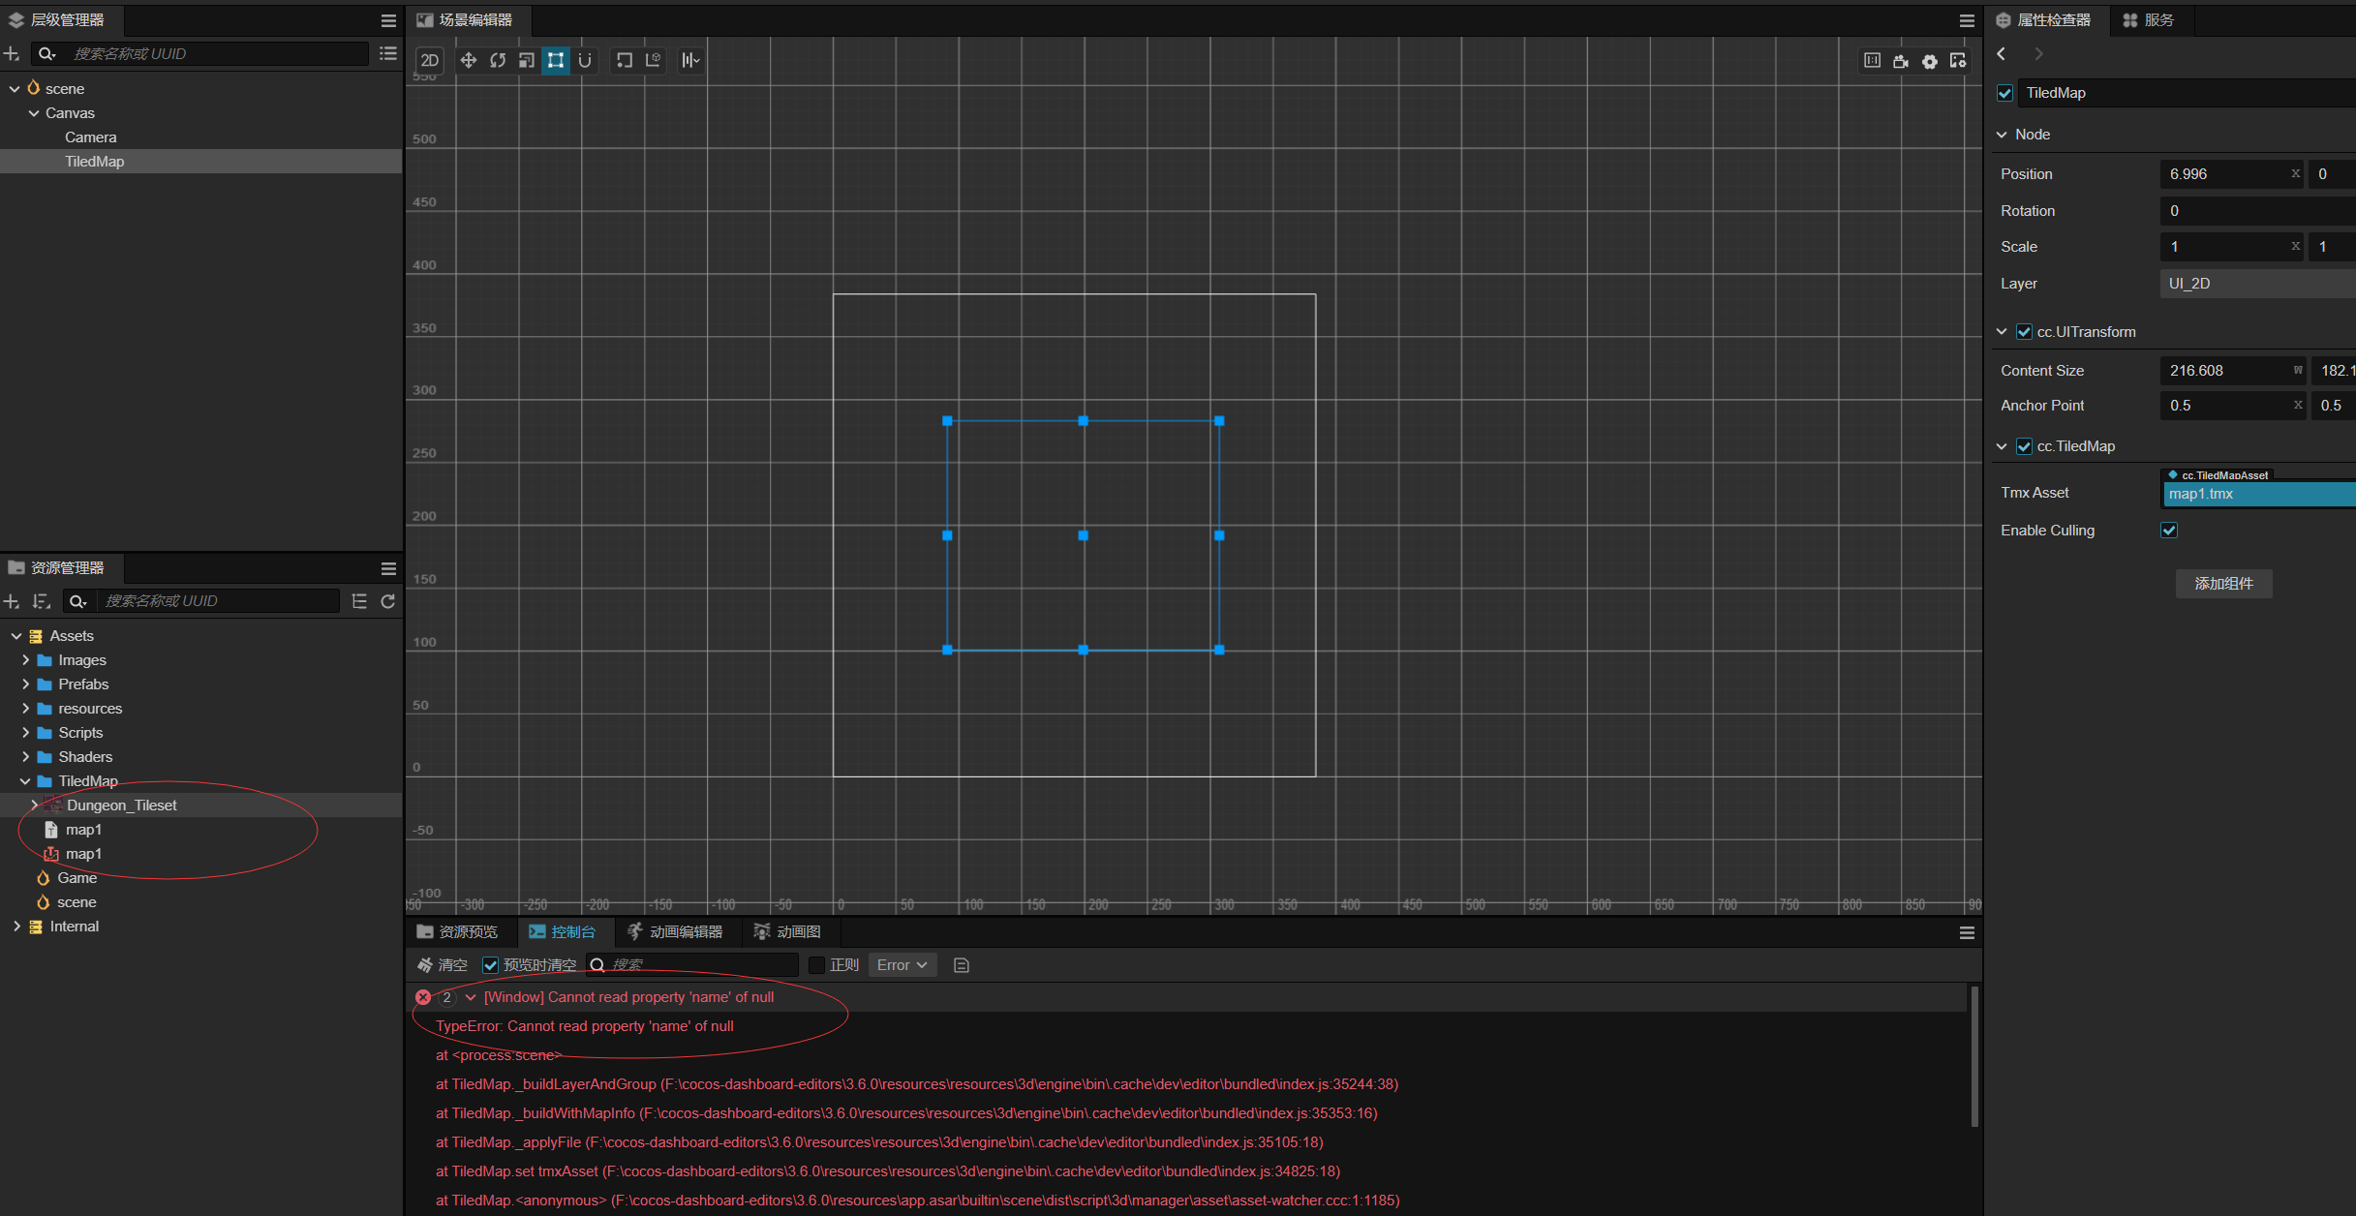The image size is (2356, 1216).
Task: Open scene view gear settings
Action: (x=1930, y=61)
